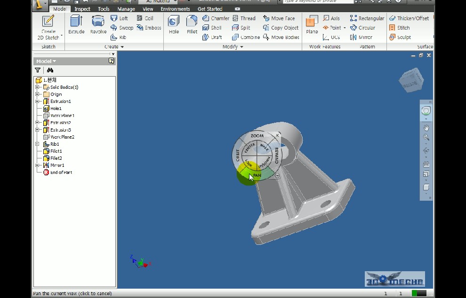
Task: Apply a Chamfer
Action: tap(216, 18)
